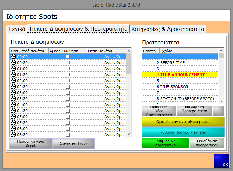
Task: Toggle immediate start checkbox for 00:30 break
Action: pos(68,63)
